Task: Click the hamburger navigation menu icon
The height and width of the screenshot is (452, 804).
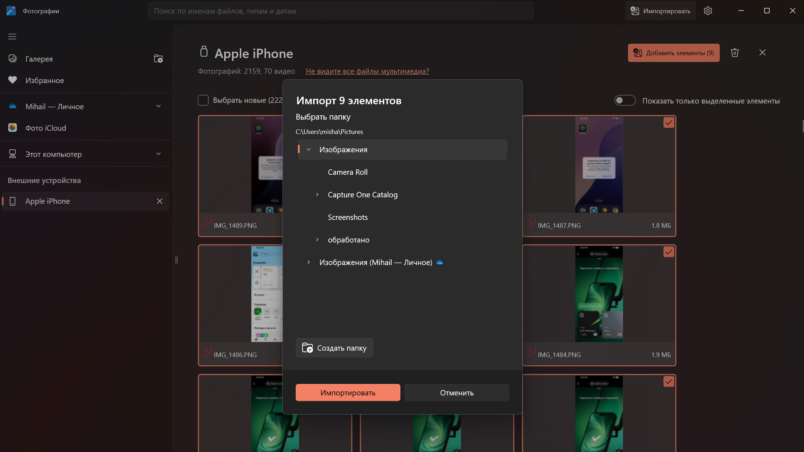Action: point(12,37)
